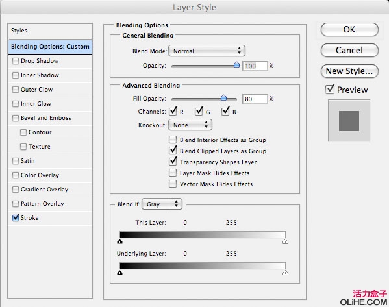Enable the Drop Shadow checkbox
Screen dimensions: 389x307
point(16,61)
